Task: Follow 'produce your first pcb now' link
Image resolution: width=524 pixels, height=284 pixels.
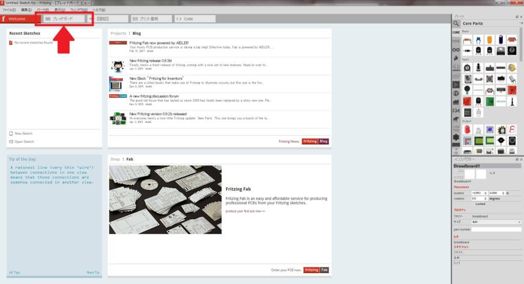Action: pyautogui.click(x=245, y=211)
